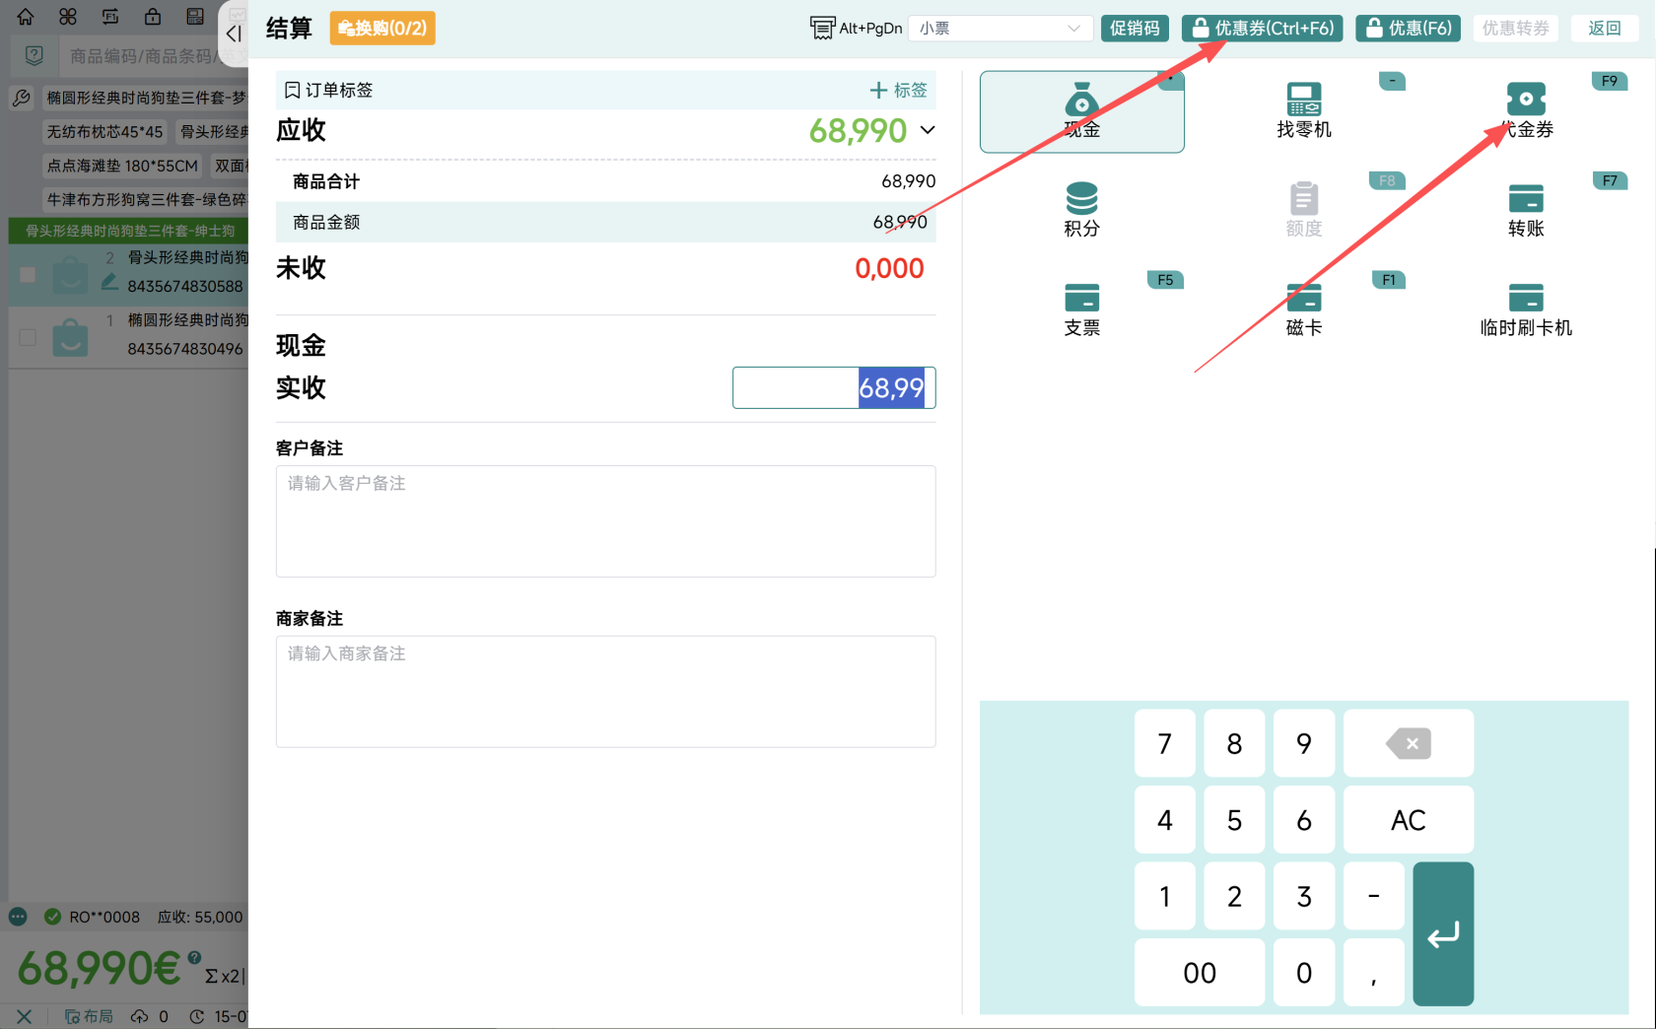Click the F1 switch icon in toolbar
The height and width of the screenshot is (1029, 1656).
click(110, 17)
